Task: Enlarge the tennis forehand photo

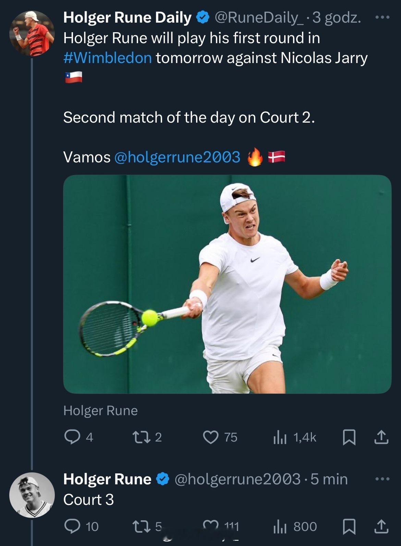Action: click(x=227, y=284)
